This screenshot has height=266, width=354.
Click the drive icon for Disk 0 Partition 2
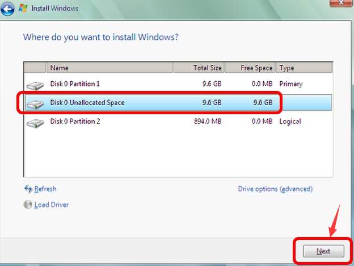(35, 123)
